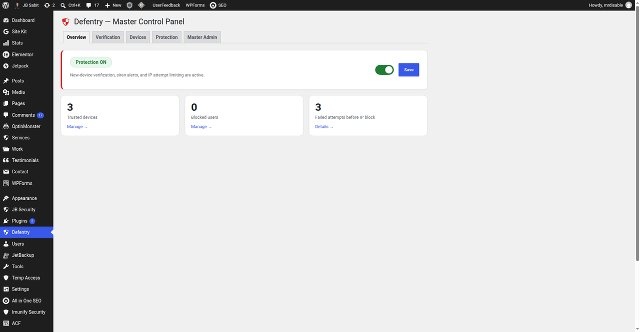
Task: Open Stats in the sidebar
Action: pyautogui.click(x=26, y=43)
